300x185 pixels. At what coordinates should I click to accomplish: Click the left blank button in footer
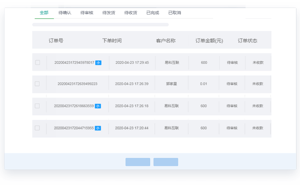click(137, 162)
